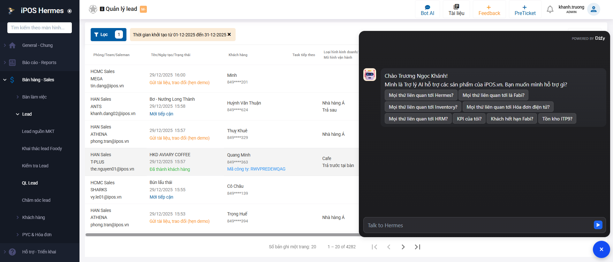Focus the 'Tìm kiếm theo màn hình' search box
Image resolution: width=613 pixels, height=262 pixels.
tap(40, 28)
